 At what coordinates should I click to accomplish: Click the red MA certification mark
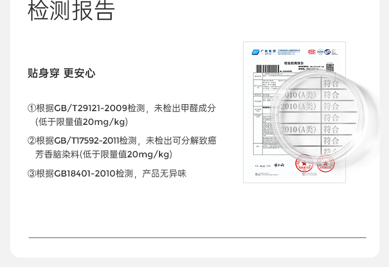pyautogui.click(x=312, y=52)
